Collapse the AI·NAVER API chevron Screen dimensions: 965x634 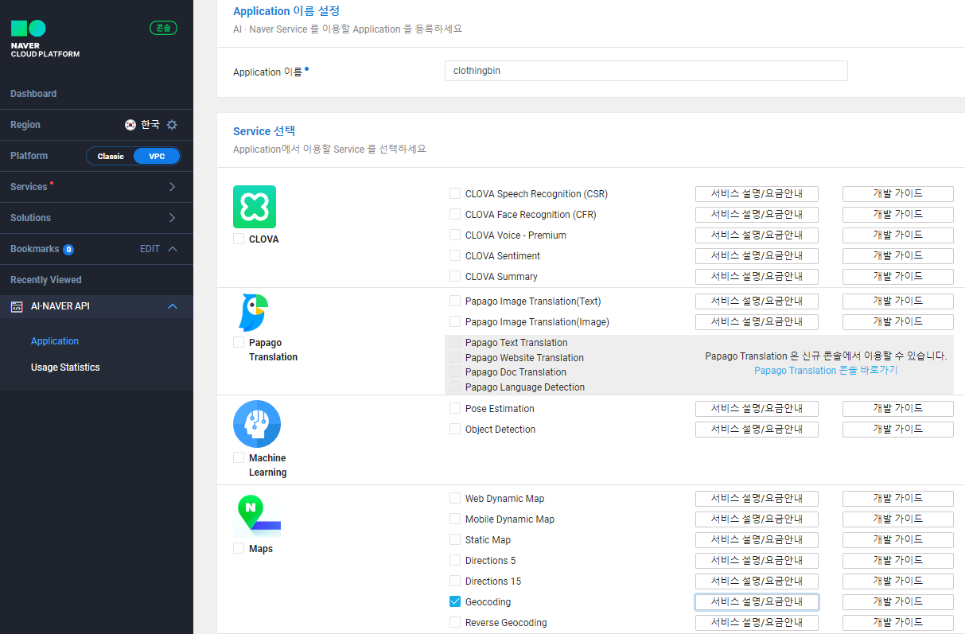click(173, 306)
